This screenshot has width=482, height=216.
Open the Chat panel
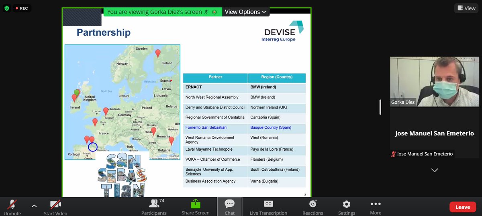click(x=230, y=207)
